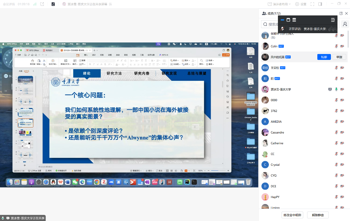The image size is (350, 221).
Task: Click the screen-share icon next to 贾冰雪-重庆大学
Action: pos(330,89)
